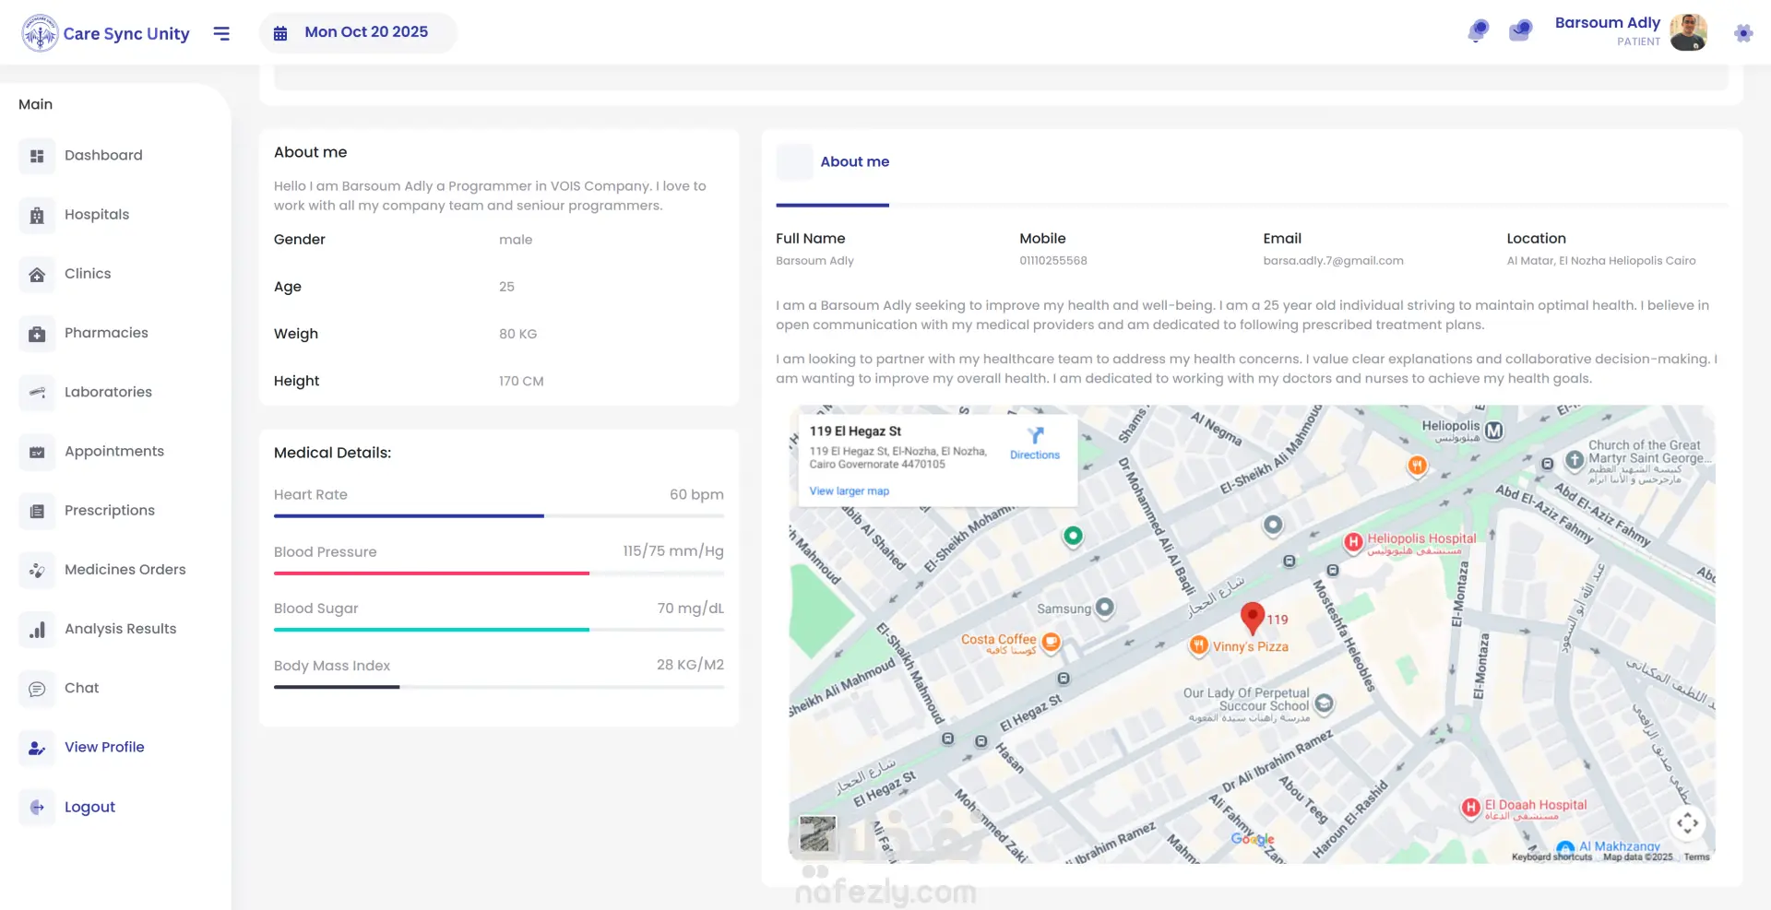Click the Pharmacies medical kit icon

click(x=37, y=333)
